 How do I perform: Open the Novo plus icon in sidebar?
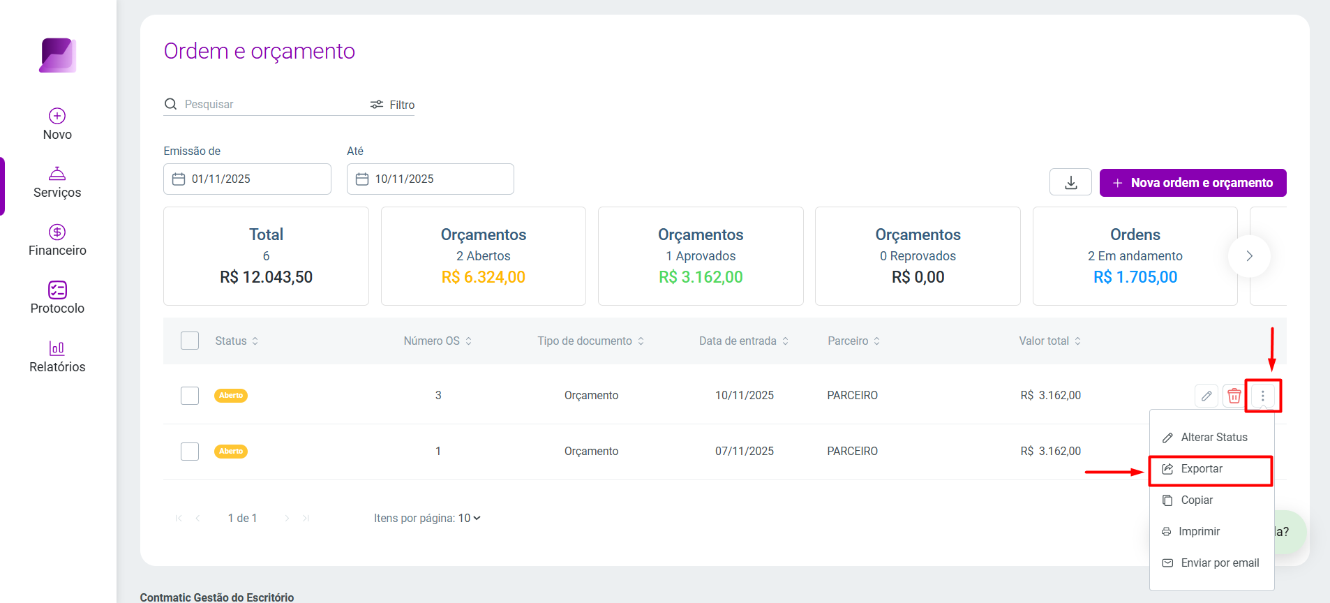(x=57, y=116)
